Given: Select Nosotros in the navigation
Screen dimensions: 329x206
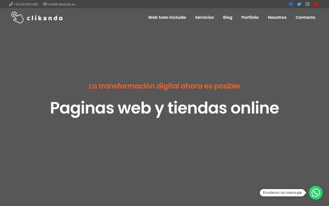Looking at the screenshot, I should tap(277, 17).
